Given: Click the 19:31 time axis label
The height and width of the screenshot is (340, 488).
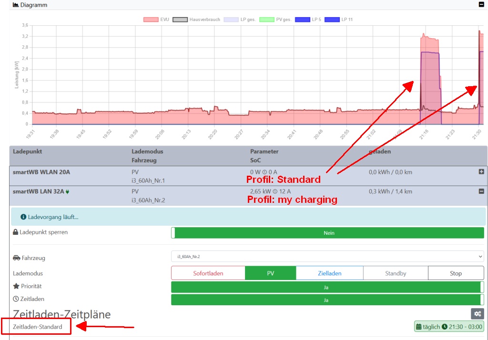Looking at the screenshot, I should 30,134.
